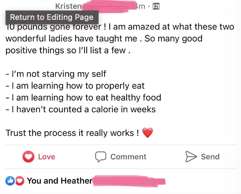This screenshot has width=241, height=194.
Task: Click the Love label text
Action: [x=46, y=157]
